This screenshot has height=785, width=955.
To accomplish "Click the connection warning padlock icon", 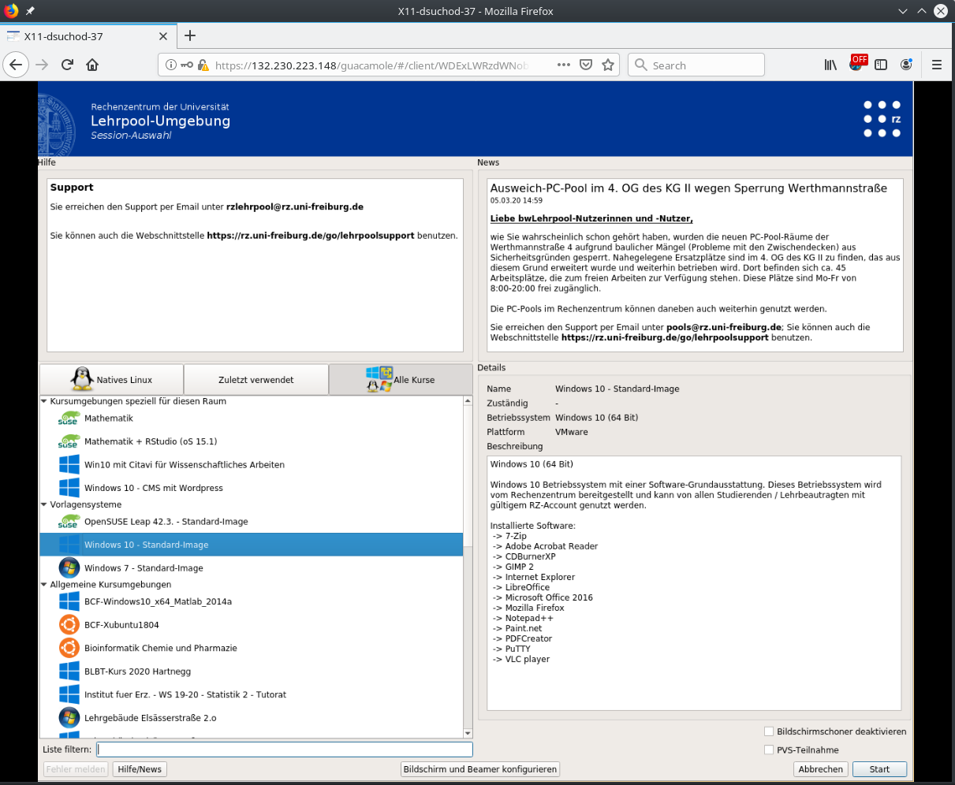I will (203, 65).
